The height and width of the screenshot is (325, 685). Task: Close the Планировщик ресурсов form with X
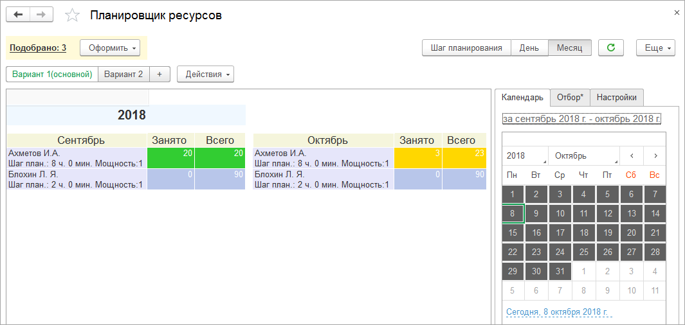point(677,13)
